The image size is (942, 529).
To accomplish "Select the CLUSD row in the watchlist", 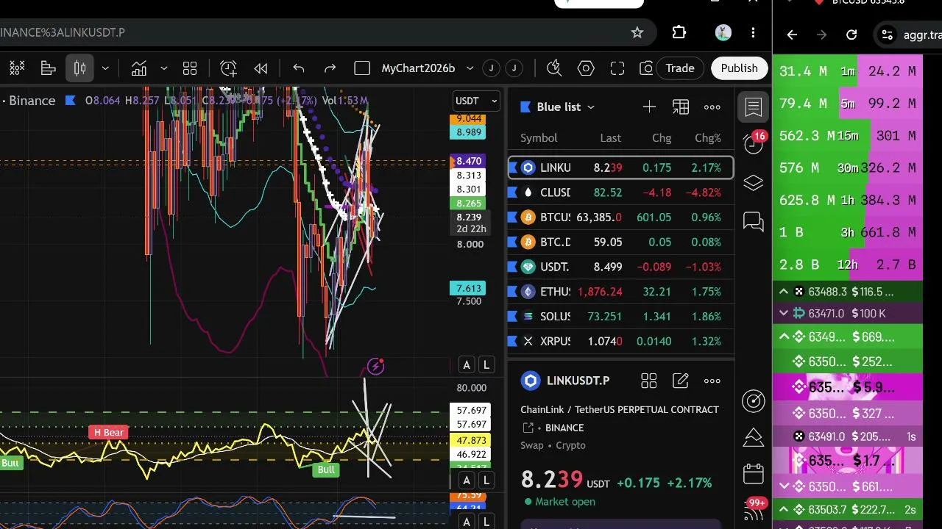I will [620, 192].
